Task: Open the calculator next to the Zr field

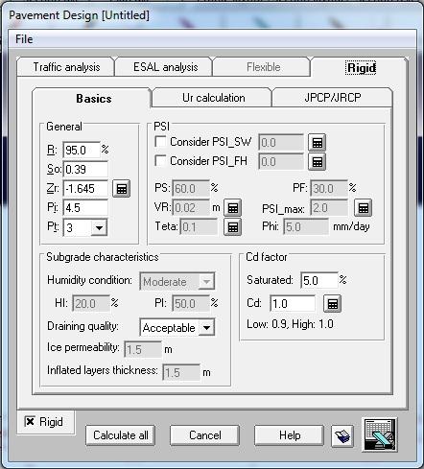Action: click(122, 189)
